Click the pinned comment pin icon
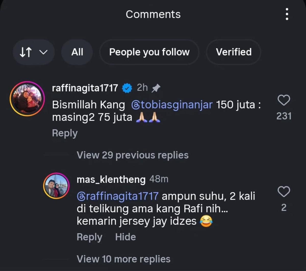 (x=156, y=87)
